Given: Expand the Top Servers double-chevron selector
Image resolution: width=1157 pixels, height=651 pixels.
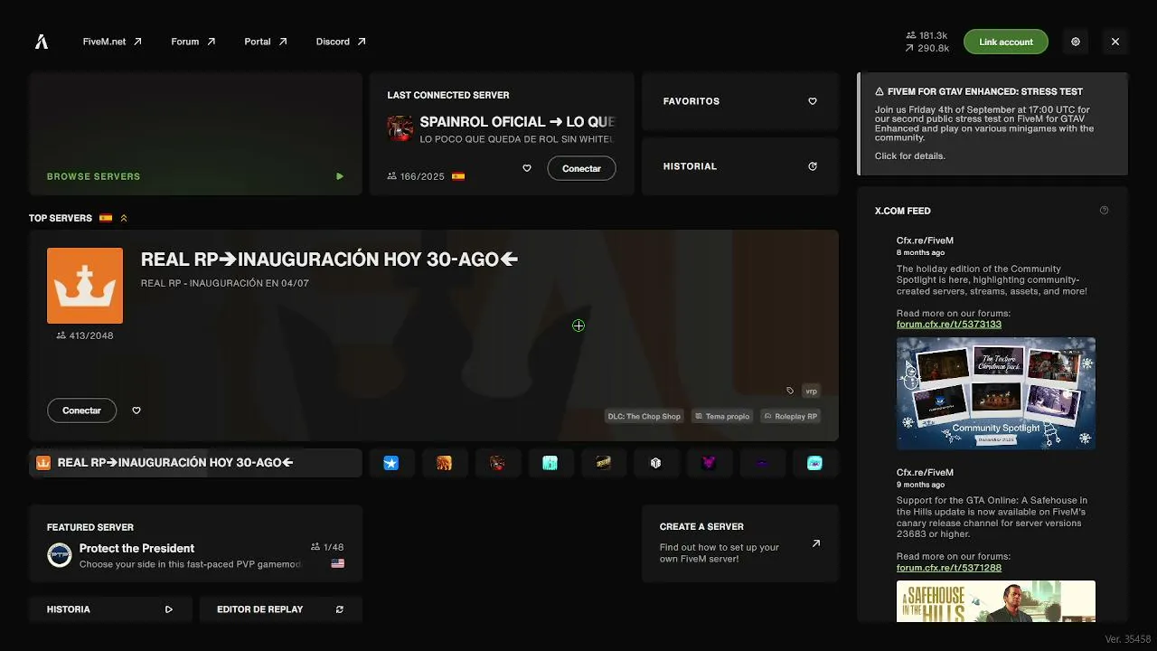Looking at the screenshot, I should [124, 218].
